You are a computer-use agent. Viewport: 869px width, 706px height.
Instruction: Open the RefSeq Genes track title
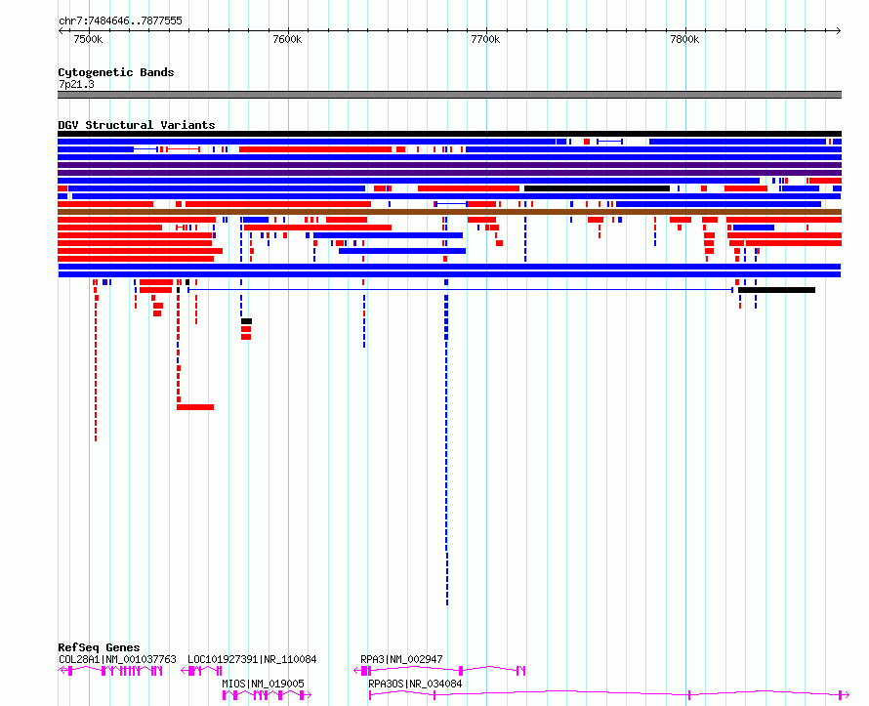pos(99,647)
